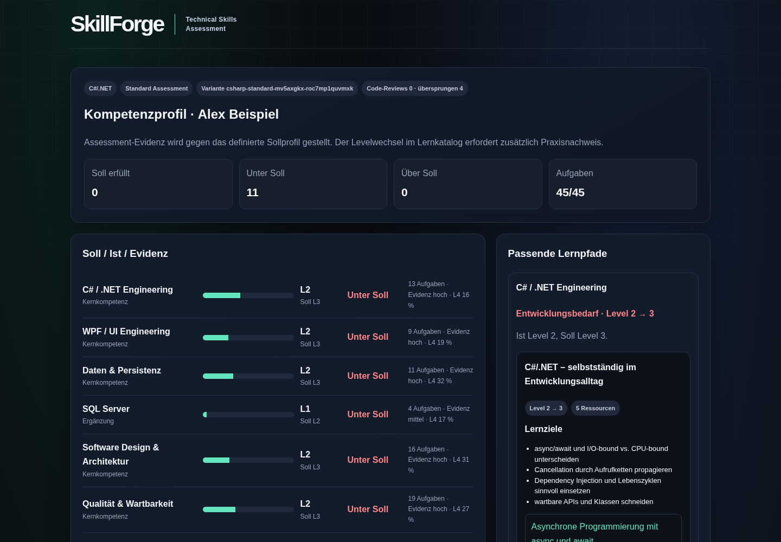
Task: Click 'Entwicklungsbedarf · Level 2 → 3' text
Action: point(585,313)
